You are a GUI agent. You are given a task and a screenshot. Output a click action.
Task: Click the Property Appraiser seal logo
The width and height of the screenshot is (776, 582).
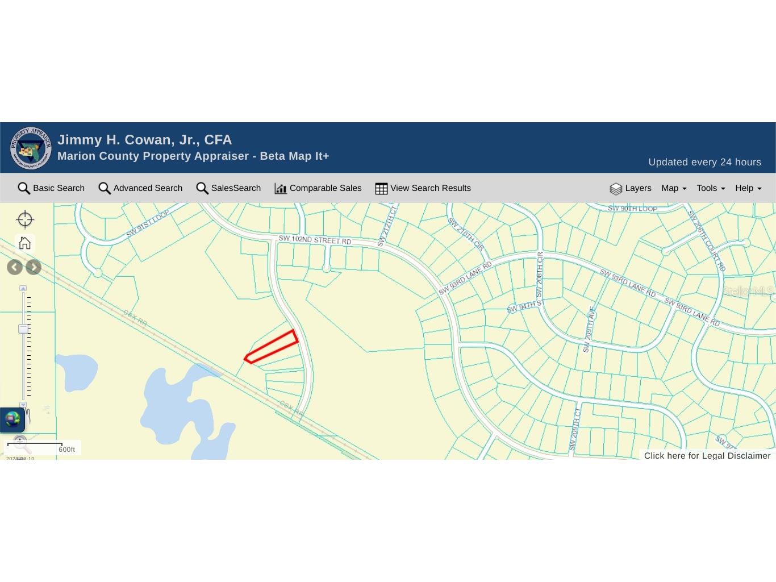(31, 148)
